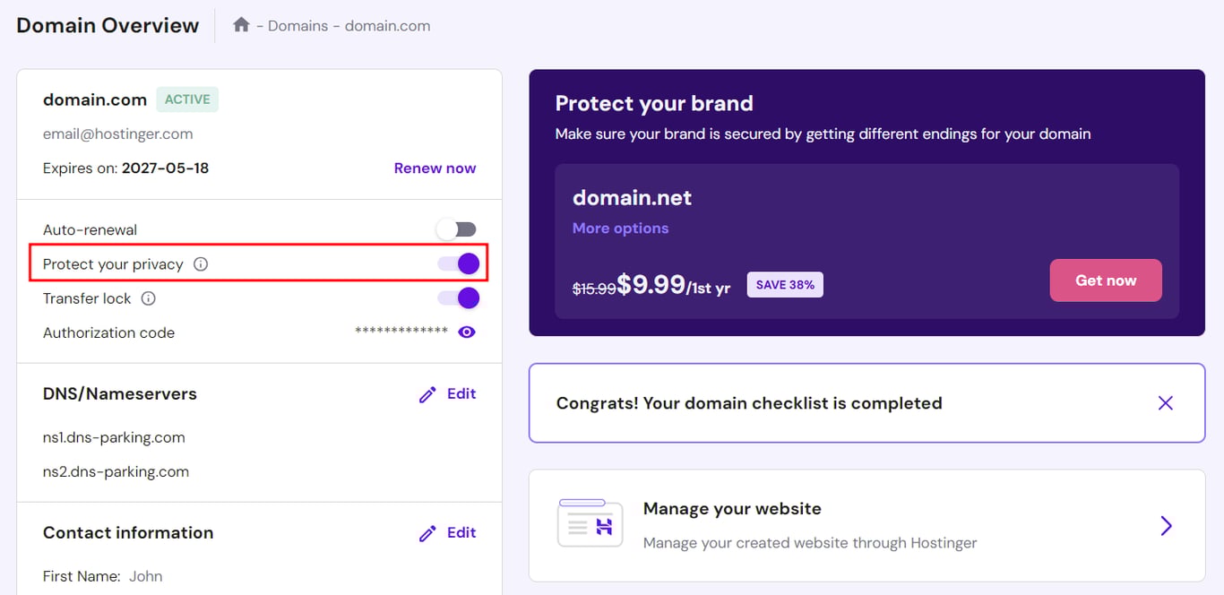Viewport: 1224px width, 595px height.
Task: Reveal the authorization code with the eye icon
Action: pos(466,332)
